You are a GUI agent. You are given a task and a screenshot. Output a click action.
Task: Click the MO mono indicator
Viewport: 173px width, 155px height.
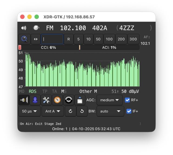tap(22, 91)
